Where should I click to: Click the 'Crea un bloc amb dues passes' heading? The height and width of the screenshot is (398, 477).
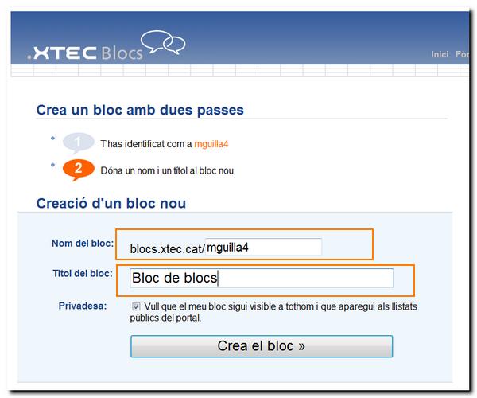point(140,110)
